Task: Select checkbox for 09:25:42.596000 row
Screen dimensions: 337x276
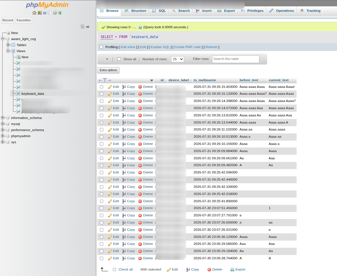Action: click(x=102, y=172)
